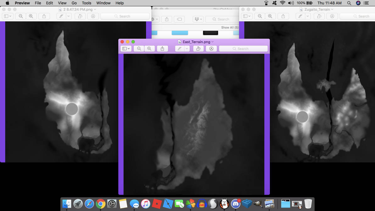Open the Window menu in the menu bar

(x=103, y=3)
